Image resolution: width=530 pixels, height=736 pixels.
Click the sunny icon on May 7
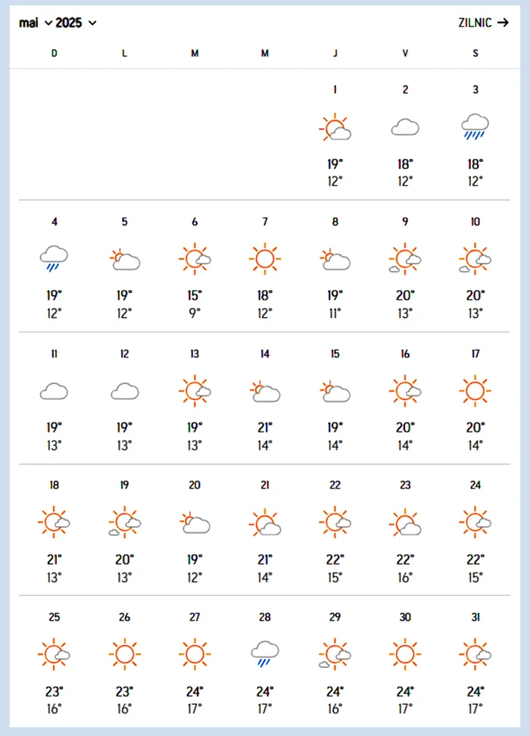click(265, 259)
